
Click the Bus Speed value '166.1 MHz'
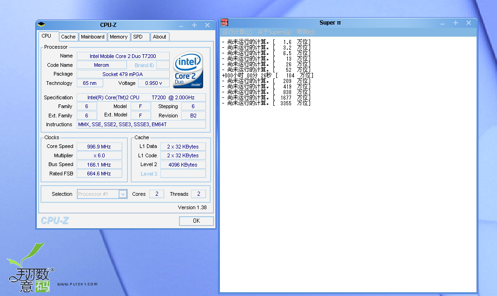[x=99, y=164]
